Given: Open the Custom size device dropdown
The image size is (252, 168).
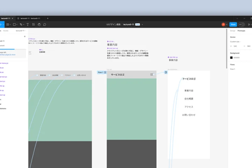Looking at the screenshot, I should click(x=236, y=42).
